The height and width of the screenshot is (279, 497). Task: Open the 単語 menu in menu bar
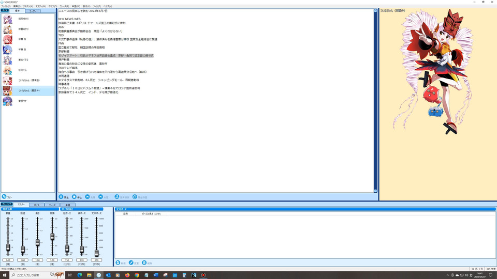click(x=76, y=6)
